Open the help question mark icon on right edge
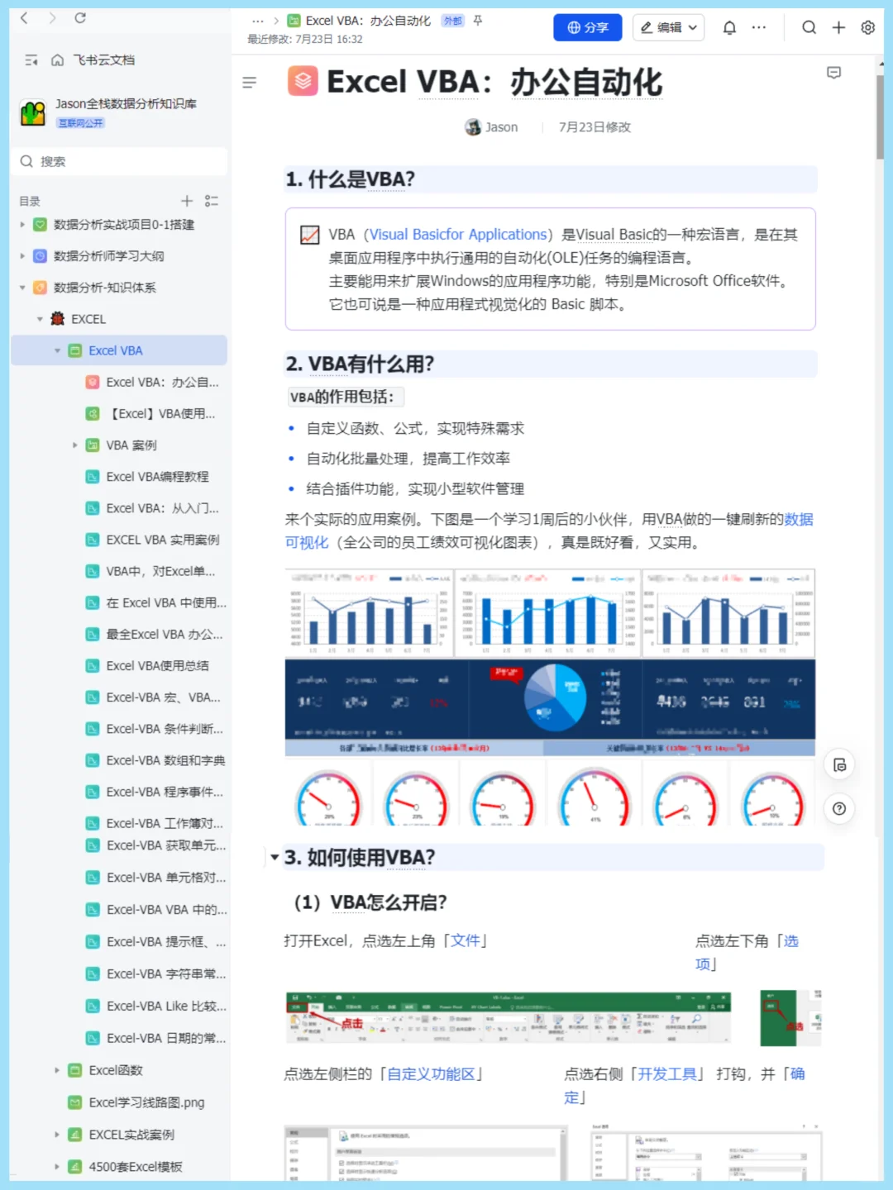Viewport: 893px width, 1190px height. click(839, 809)
